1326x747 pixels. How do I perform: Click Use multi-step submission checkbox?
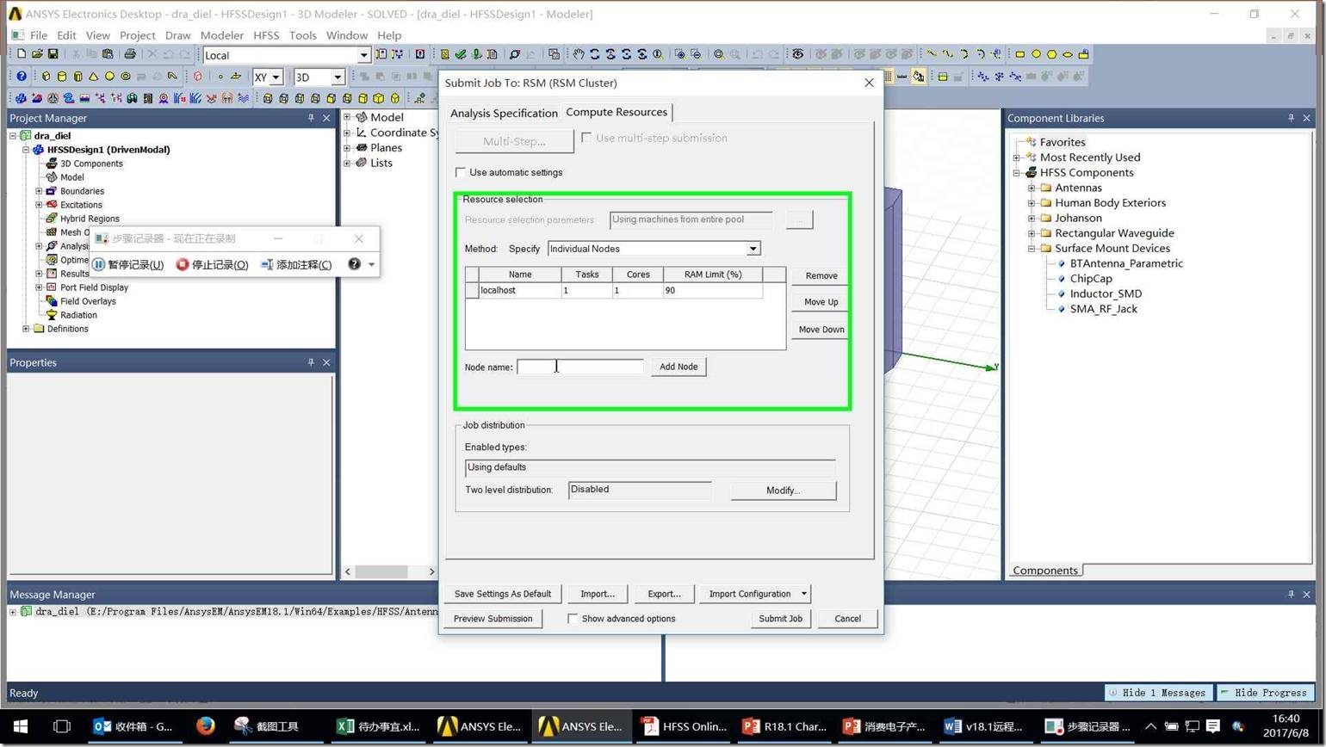(x=586, y=138)
